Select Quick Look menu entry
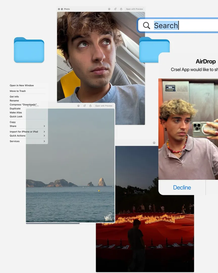 16,117
